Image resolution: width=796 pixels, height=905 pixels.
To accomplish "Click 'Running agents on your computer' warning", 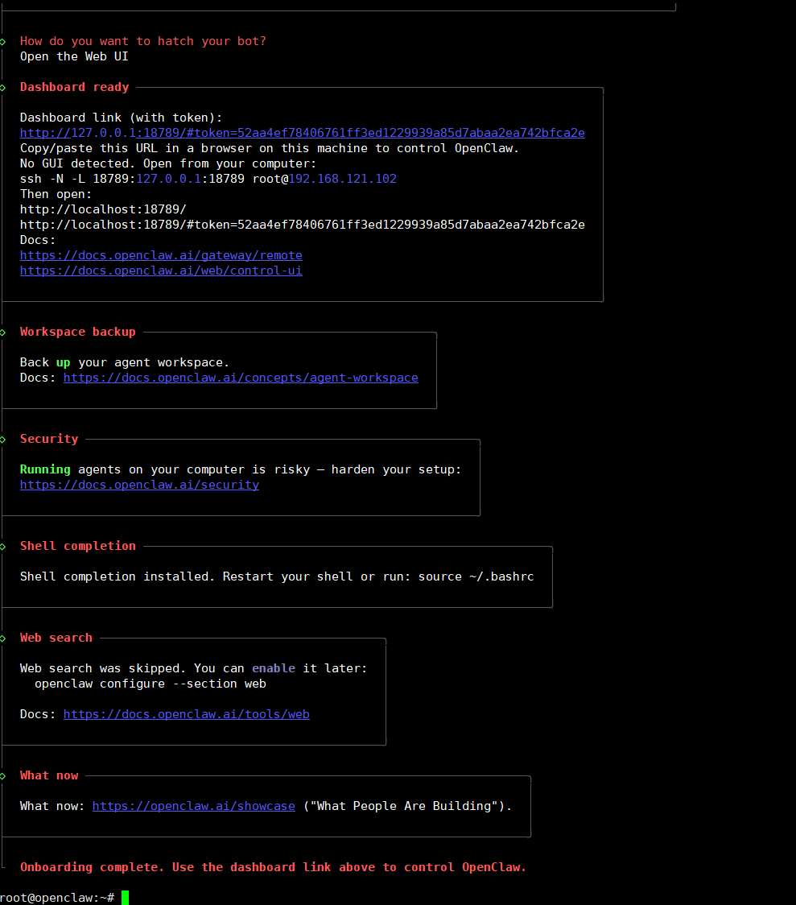I will [x=241, y=469].
